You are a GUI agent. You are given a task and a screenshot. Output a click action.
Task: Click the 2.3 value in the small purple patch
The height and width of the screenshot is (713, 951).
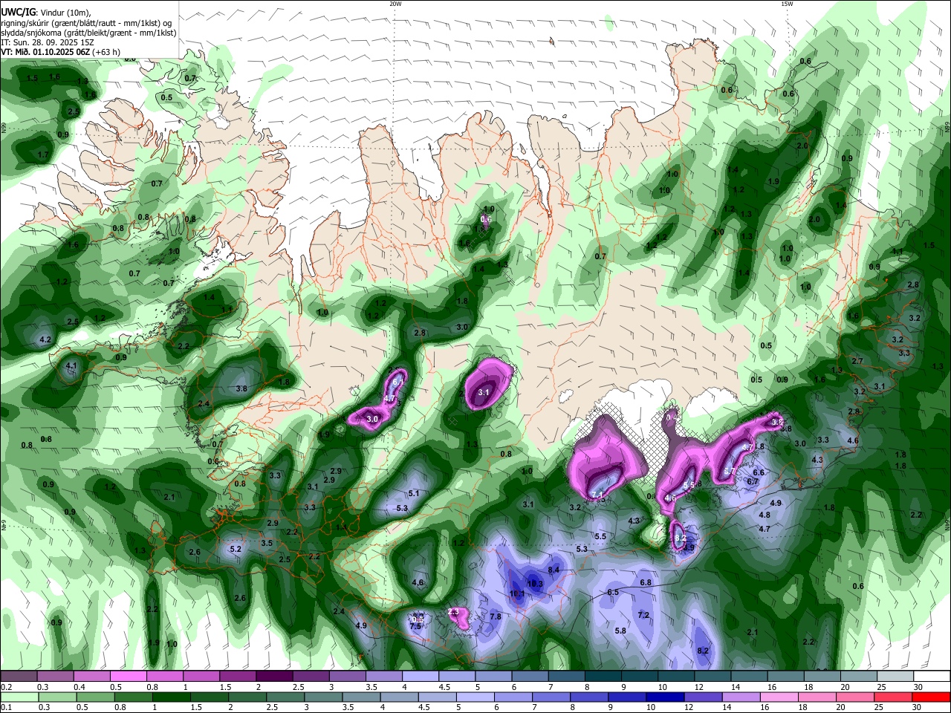coord(453,612)
